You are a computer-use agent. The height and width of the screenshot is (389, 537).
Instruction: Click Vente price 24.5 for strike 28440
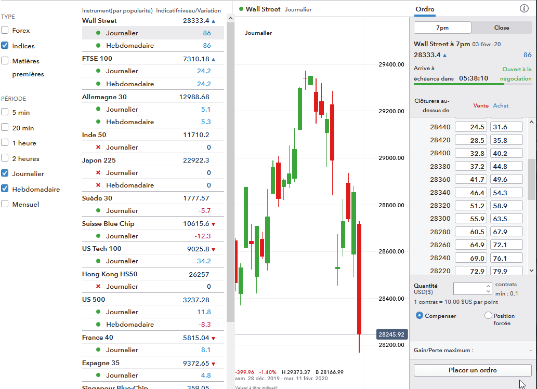[x=471, y=127]
